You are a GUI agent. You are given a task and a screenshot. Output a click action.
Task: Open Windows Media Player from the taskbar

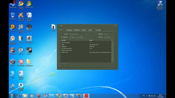pos(32,96)
